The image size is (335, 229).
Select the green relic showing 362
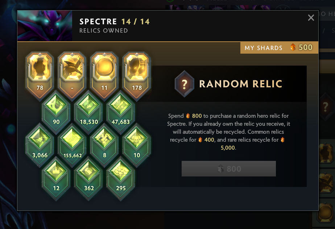click(88, 178)
